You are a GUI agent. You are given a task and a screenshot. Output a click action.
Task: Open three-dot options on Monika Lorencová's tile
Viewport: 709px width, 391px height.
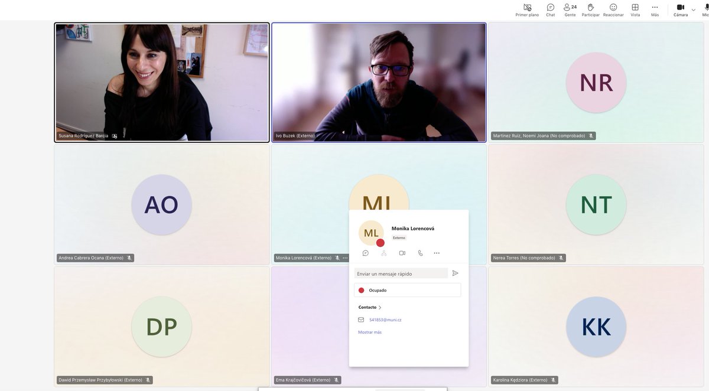pos(345,258)
